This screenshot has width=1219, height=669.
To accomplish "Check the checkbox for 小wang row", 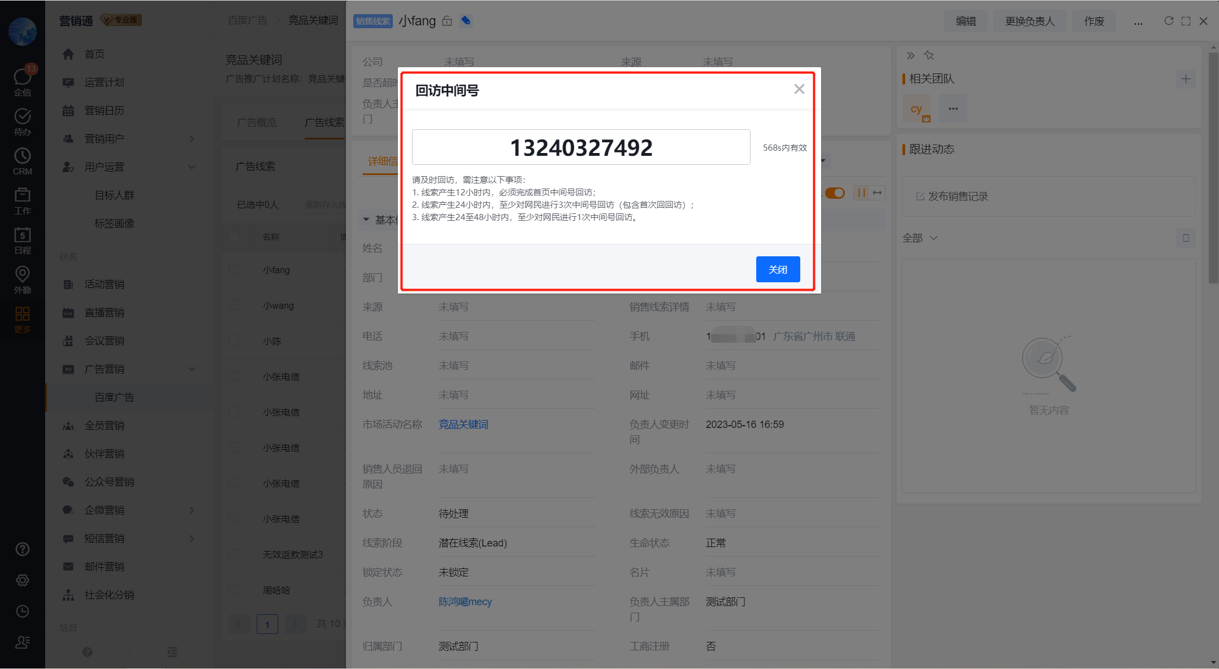I will point(234,305).
